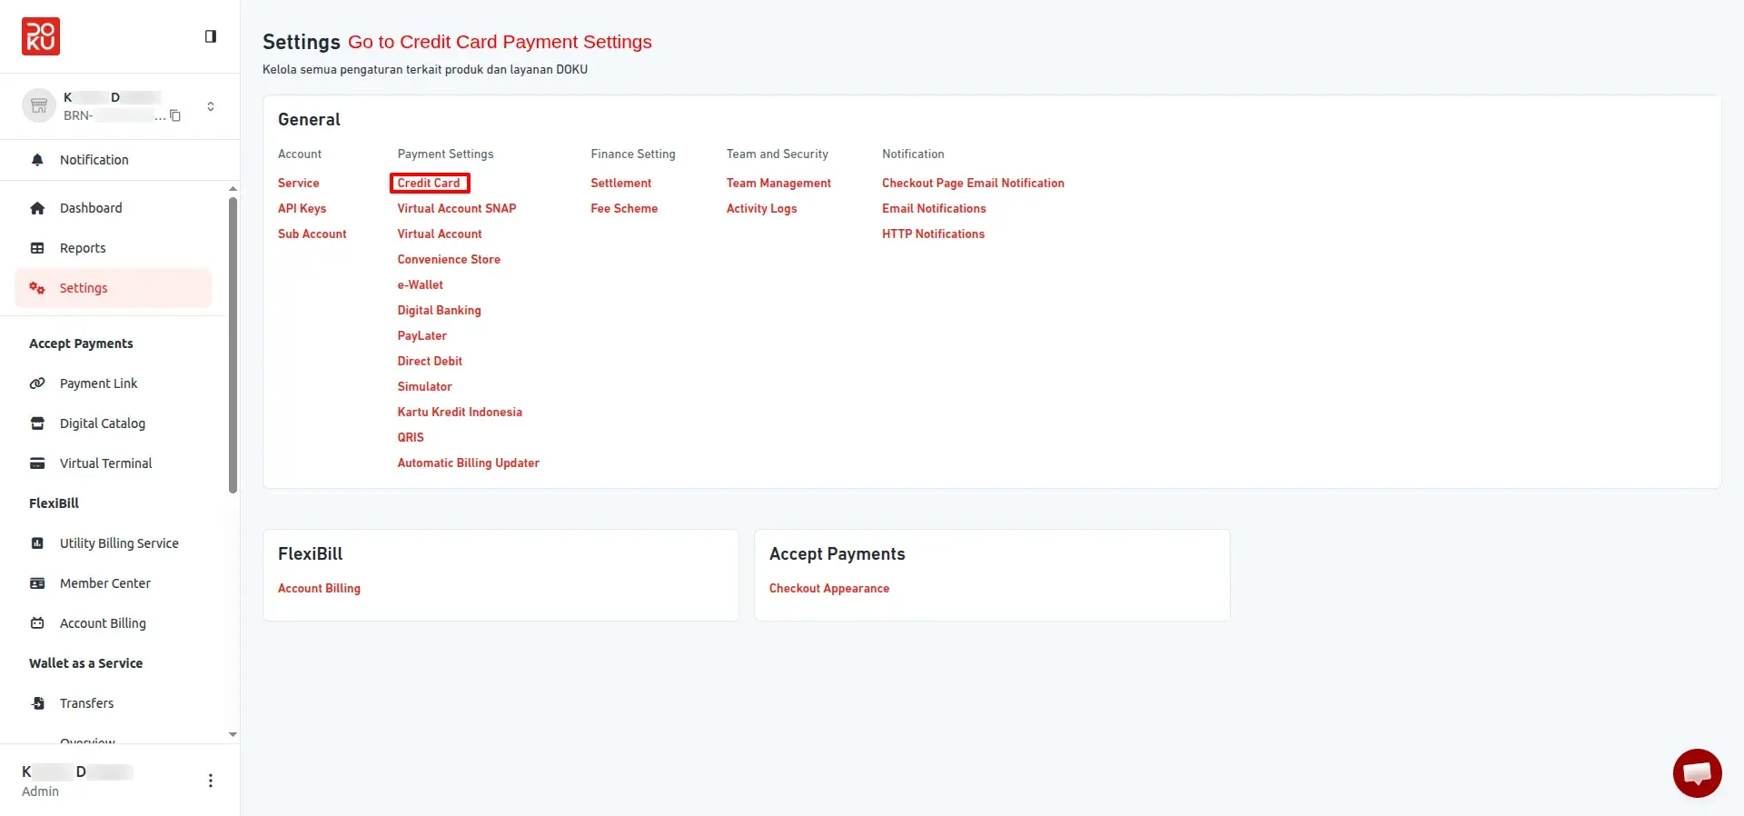The height and width of the screenshot is (816, 1744).
Task: Click the Notification bell icon
Action: point(37,160)
